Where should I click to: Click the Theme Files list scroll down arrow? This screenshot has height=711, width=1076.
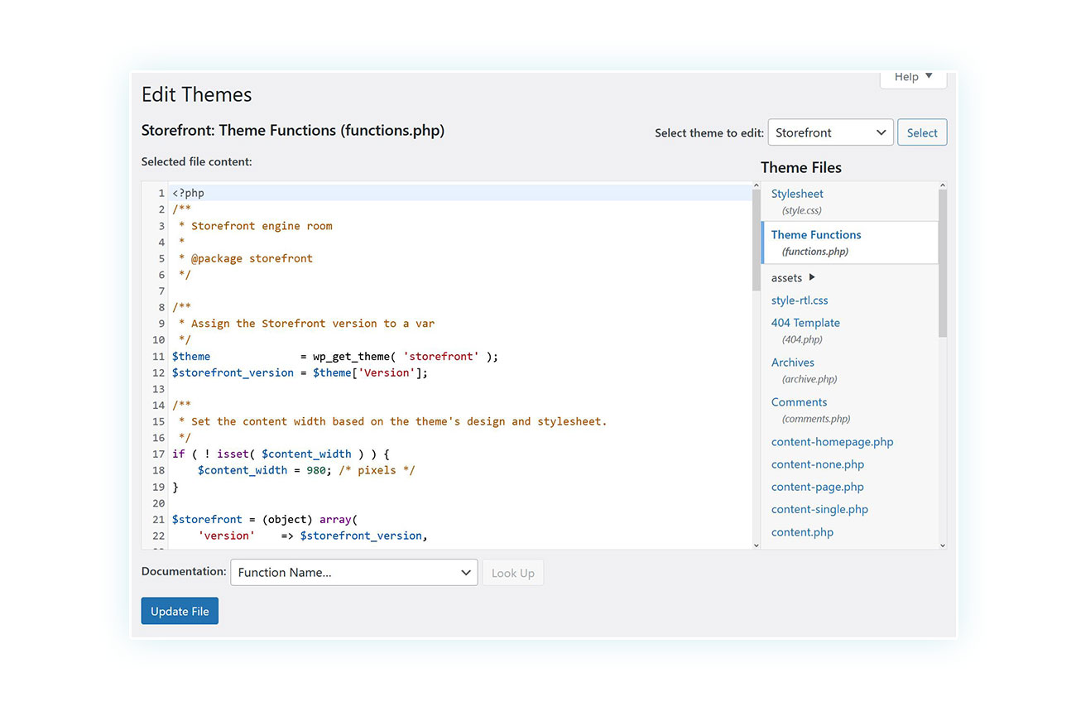943,545
